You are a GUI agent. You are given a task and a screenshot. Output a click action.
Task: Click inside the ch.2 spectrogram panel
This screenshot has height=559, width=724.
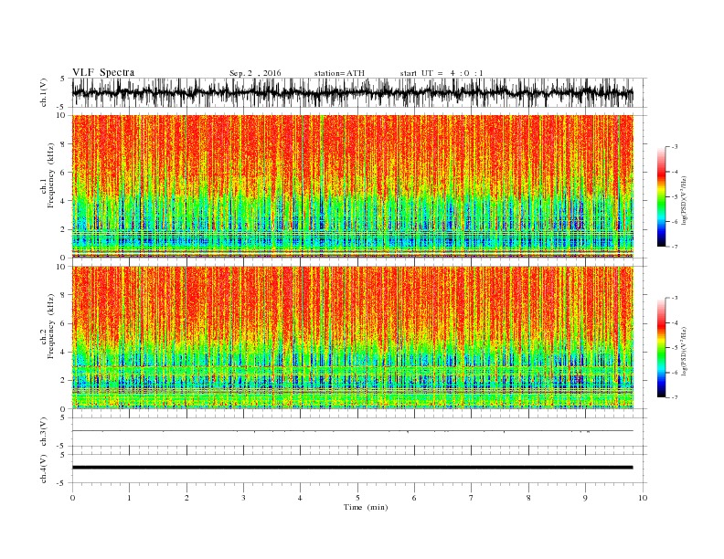click(x=352, y=338)
